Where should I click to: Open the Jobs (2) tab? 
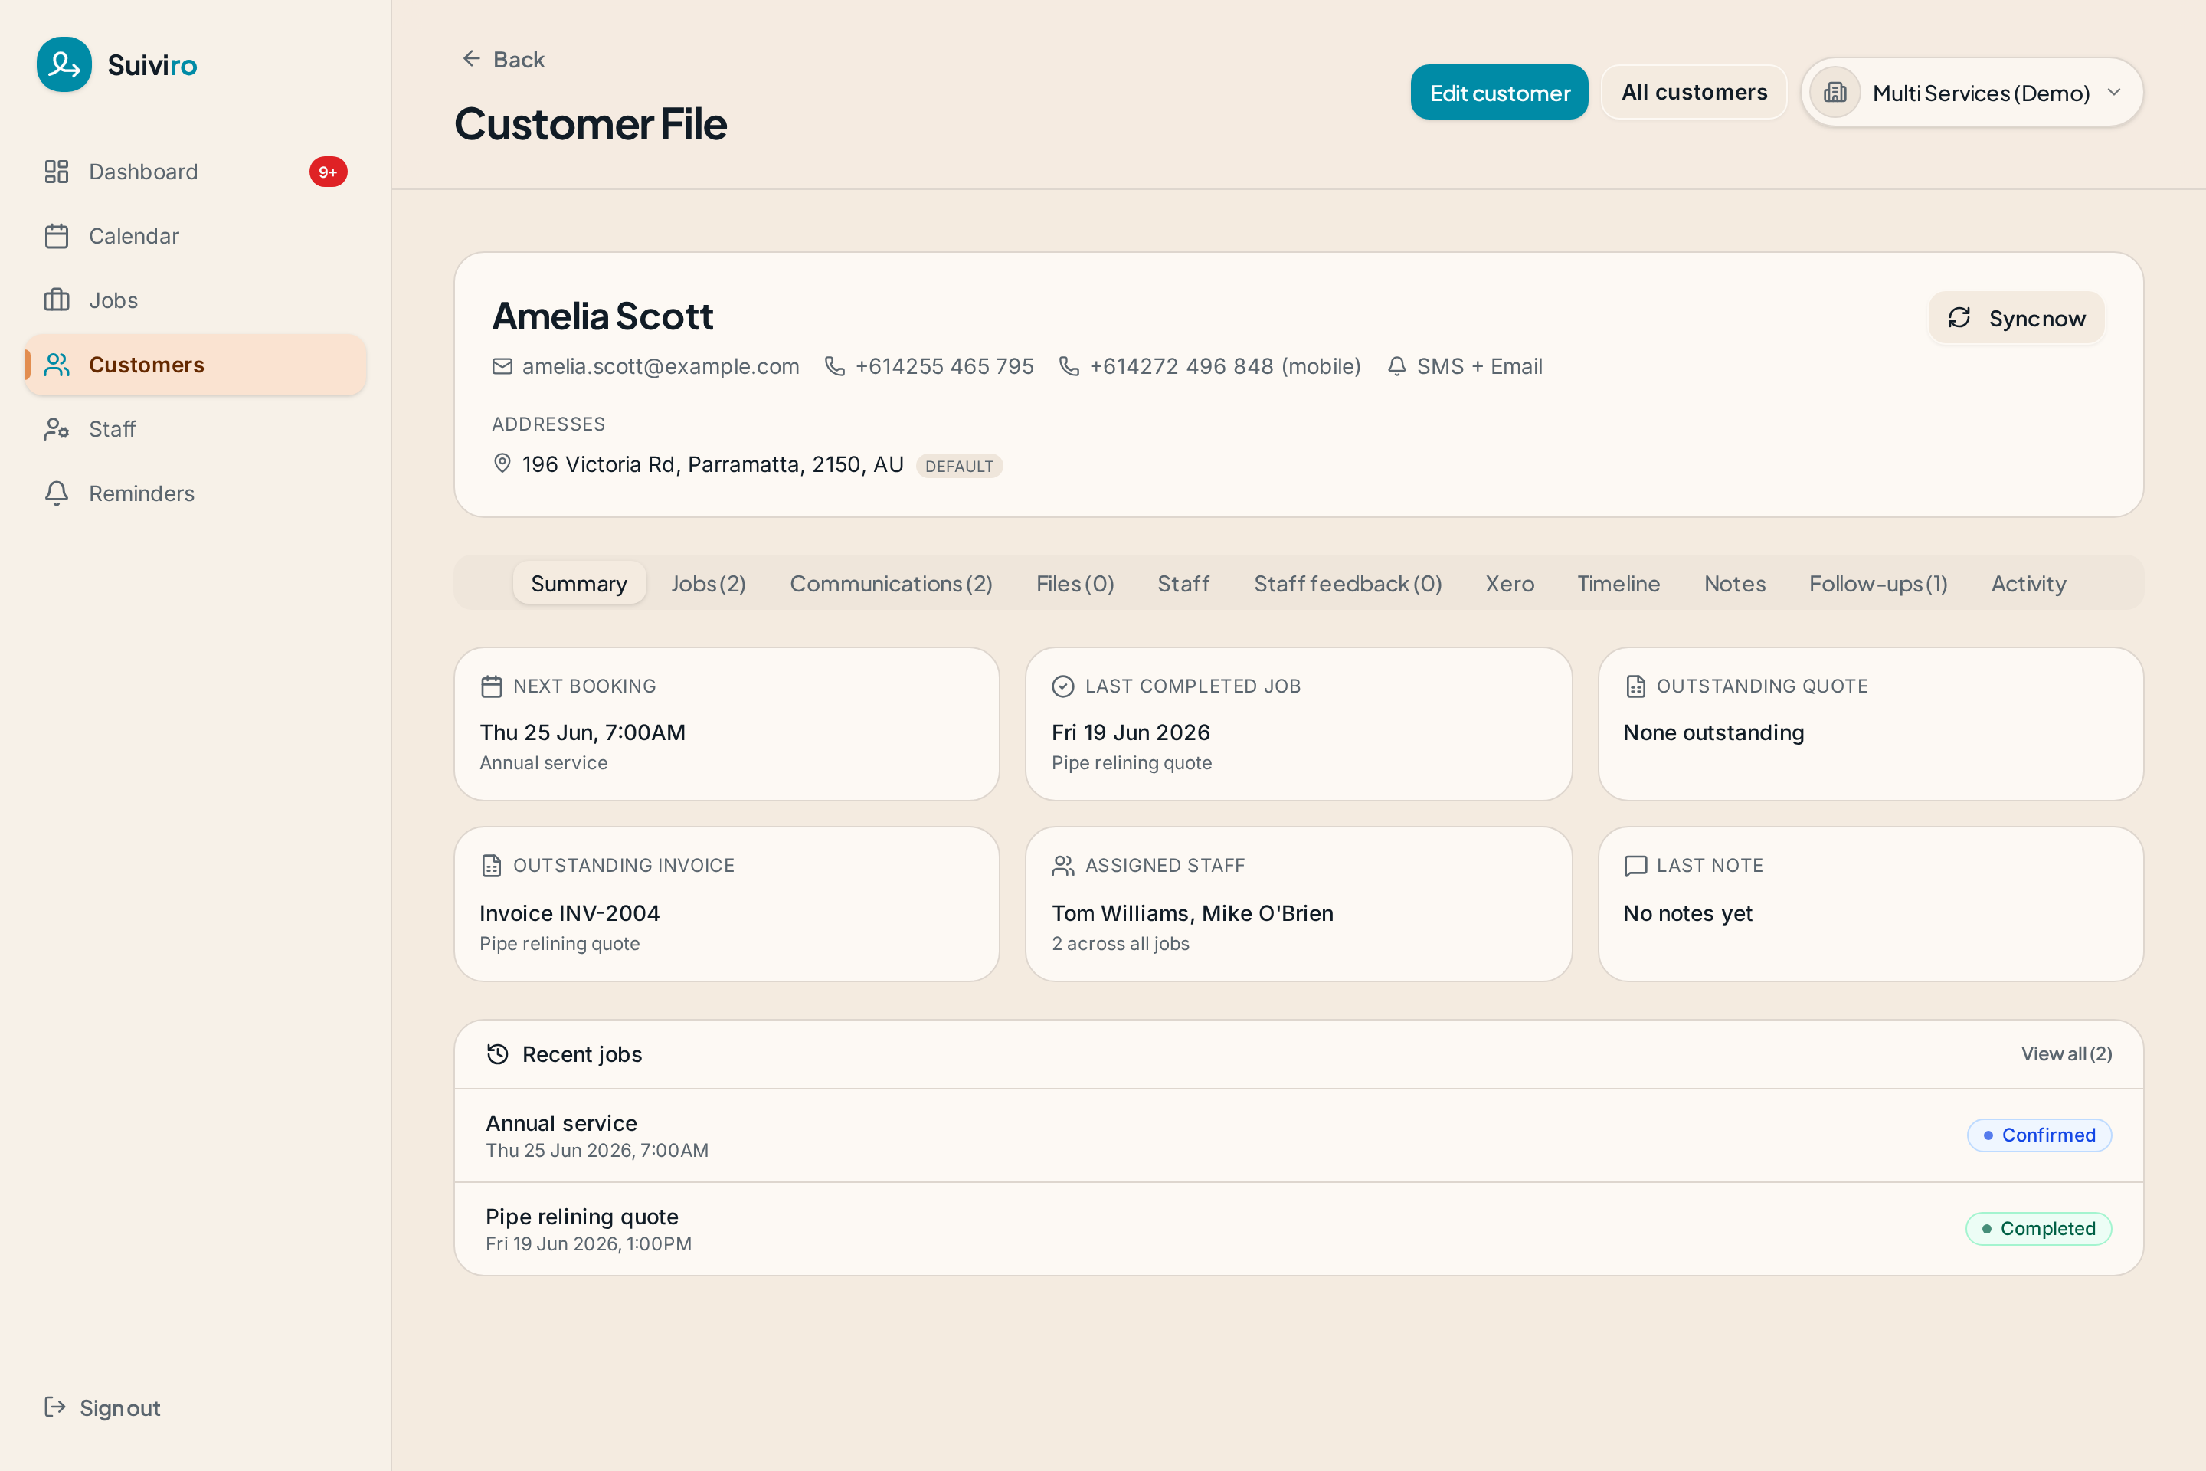coord(708,584)
